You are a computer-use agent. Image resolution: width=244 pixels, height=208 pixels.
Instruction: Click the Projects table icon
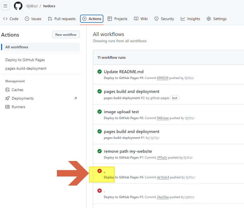pyautogui.click(x=110, y=19)
